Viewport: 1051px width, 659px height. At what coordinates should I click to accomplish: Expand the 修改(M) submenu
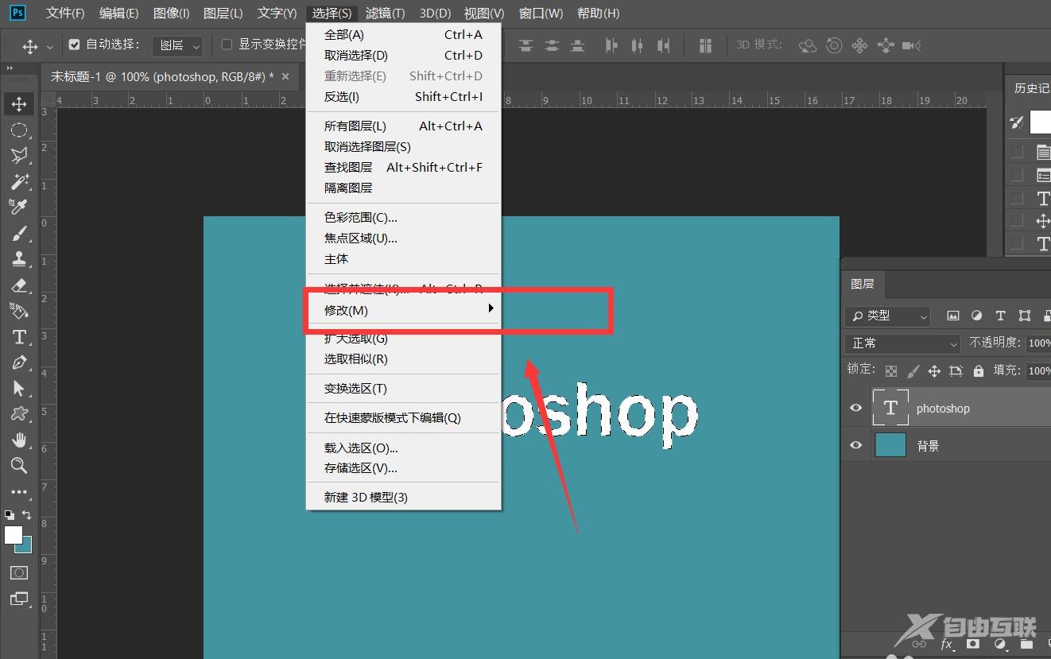(x=404, y=310)
